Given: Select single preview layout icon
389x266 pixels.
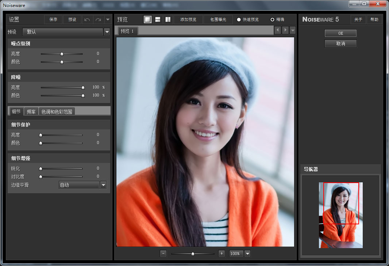Looking at the screenshot, I should click(x=148, y=19).
